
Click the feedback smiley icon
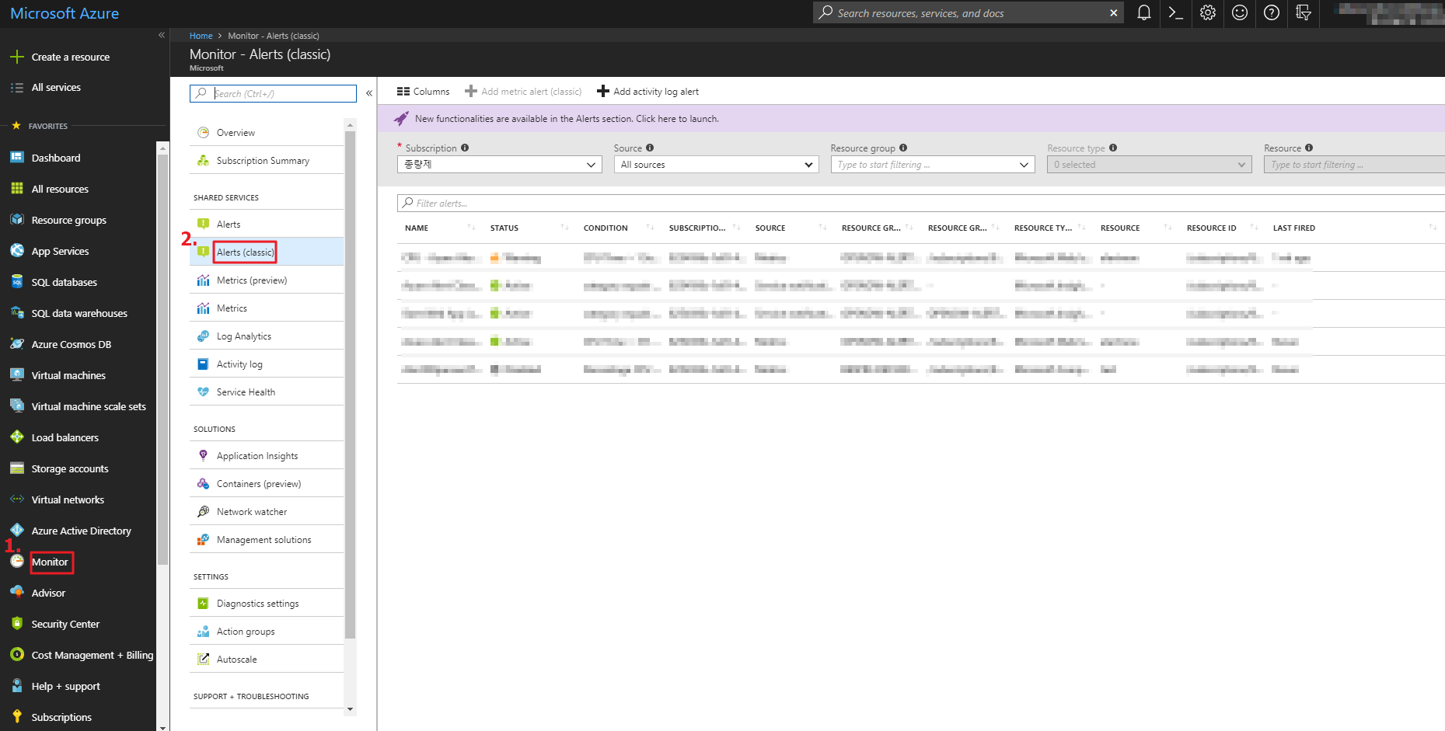pyautogui.click(x=1240, y=13)
